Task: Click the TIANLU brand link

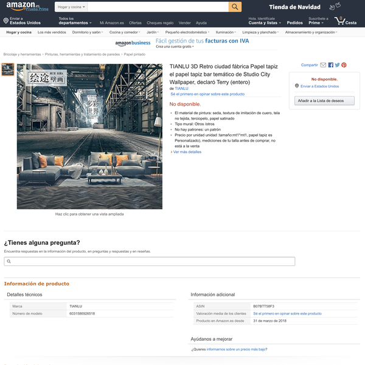Action: tap(181, 89)
